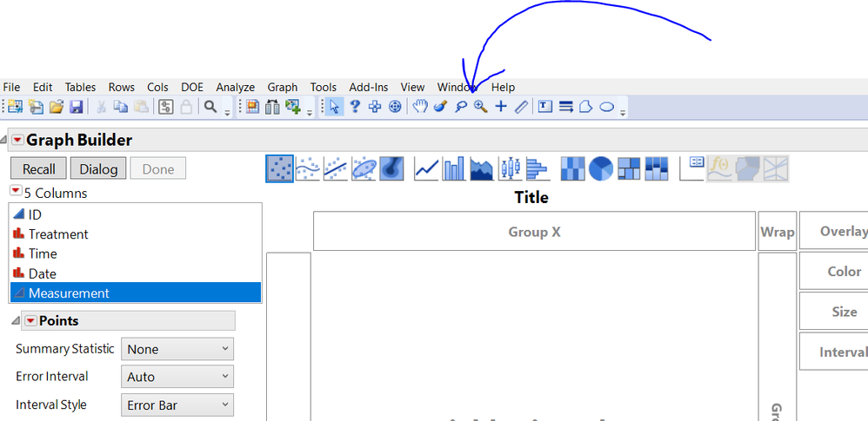Image resolution: width=868 pixels, height=421 pixels.
Task: Choose the Contour graph element
Action: 391,168
